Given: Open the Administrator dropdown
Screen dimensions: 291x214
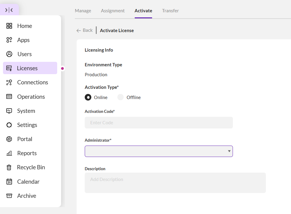Looking at the screenshot, I should pyautogui.click(x=159, y=151).
